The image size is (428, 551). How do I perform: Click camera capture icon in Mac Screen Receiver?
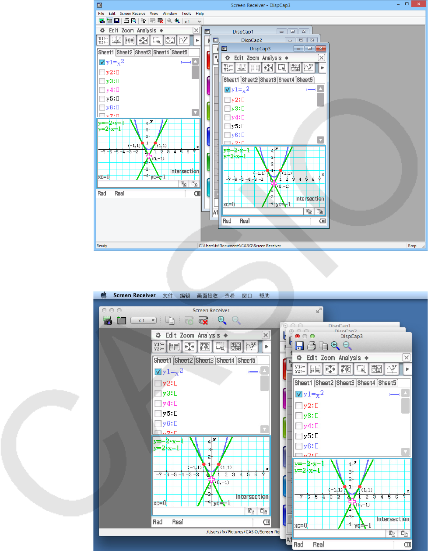[x=108, y=320]
